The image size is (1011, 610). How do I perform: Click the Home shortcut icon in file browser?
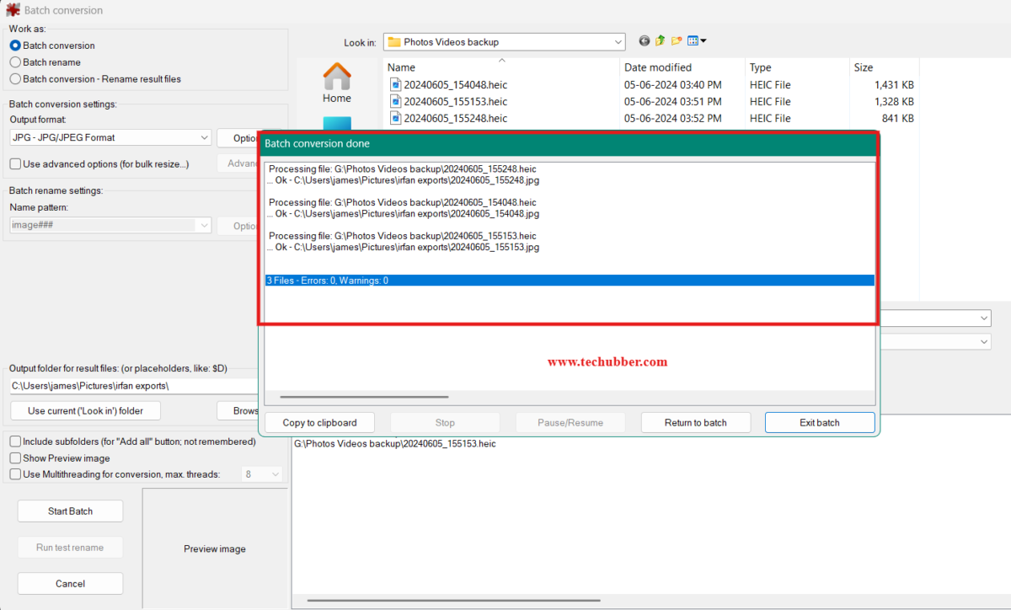(337, 76)
